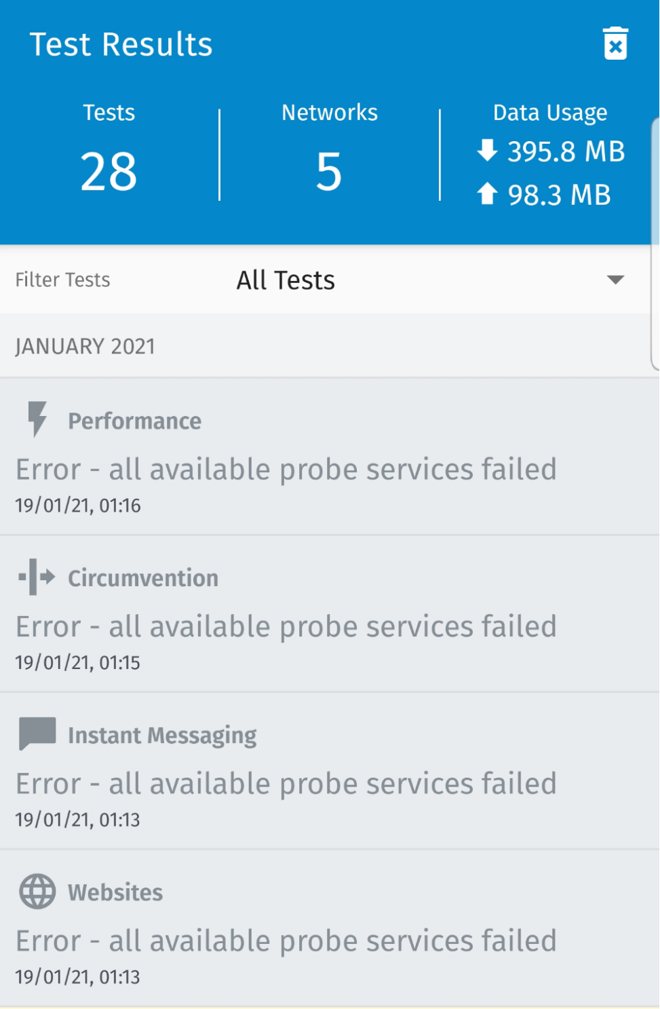
Task: Expand filter using the dropdown arrow
Action: coord(615,280)
